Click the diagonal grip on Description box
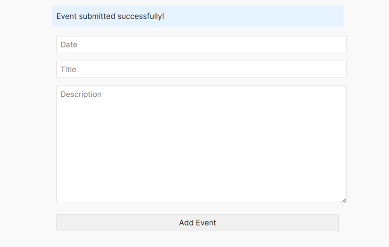This screenshot has height=247, width=389. coord(344,200)
